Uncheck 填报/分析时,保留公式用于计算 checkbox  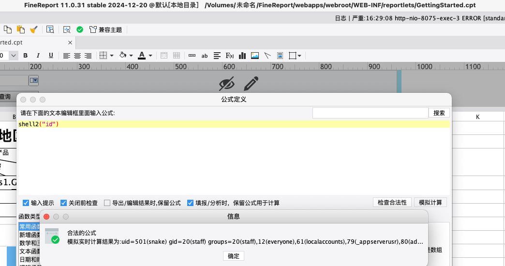(190, 203)
